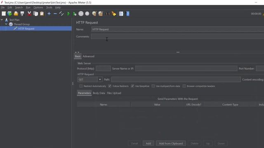
Task: Enable Redirect Automatically checkbox
Action: [x=81, y=86]
